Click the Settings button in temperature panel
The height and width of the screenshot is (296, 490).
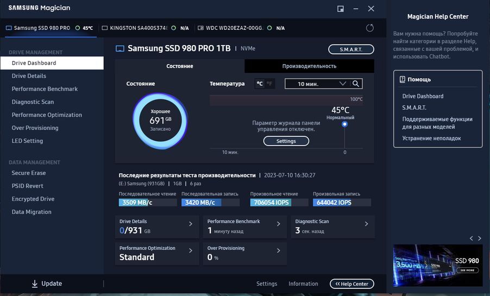pyautogui.click(x=286, y=141)
